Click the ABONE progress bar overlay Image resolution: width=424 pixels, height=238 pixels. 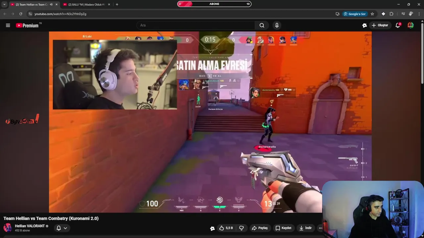click(214, 4)
